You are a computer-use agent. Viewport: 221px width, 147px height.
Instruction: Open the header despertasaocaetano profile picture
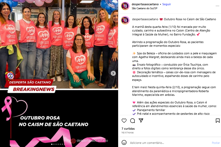click(x=125, y=6)
